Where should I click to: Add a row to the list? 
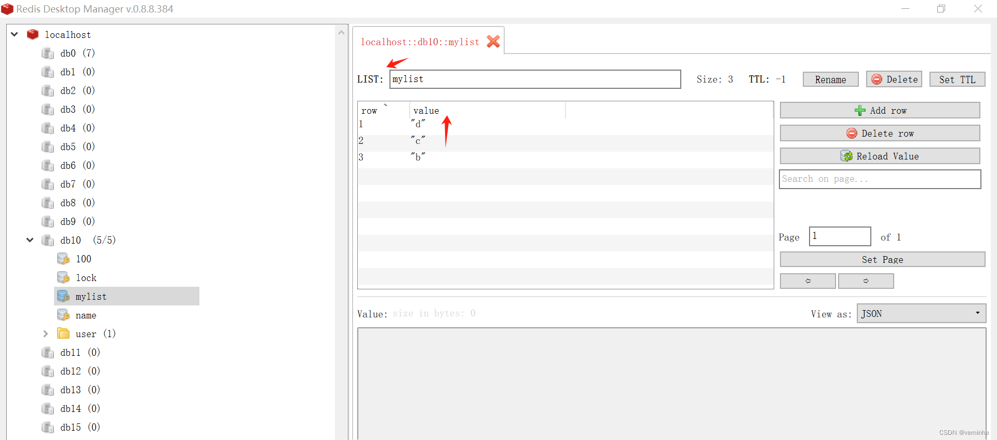tap(880, 110)
